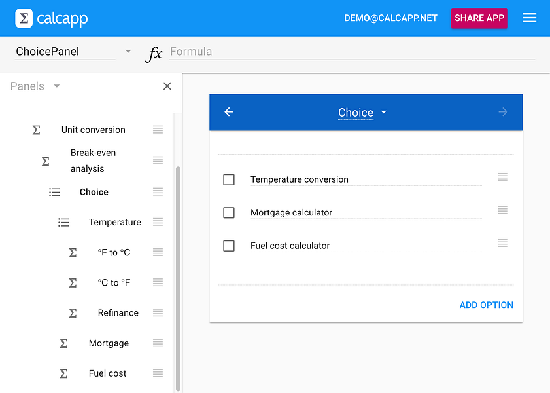Open DEMO@CALCAPP.NET account link
This screenshot has width=550, height=393.
tap(390, 18)
